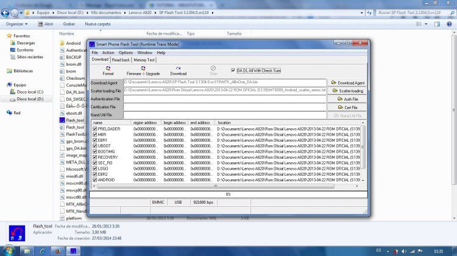
Task: Click the Download Agent path field
Action: click(224, 83)
